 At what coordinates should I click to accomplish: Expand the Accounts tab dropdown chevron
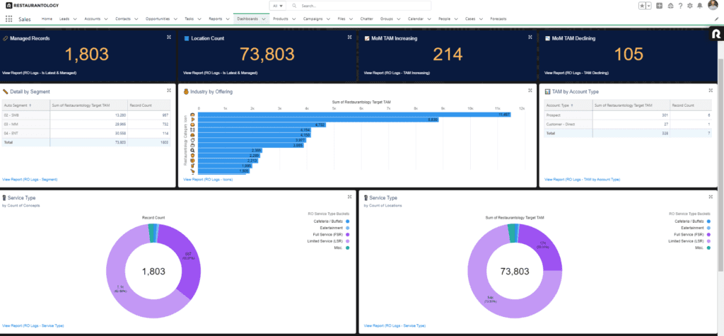(x=106, y=19)
